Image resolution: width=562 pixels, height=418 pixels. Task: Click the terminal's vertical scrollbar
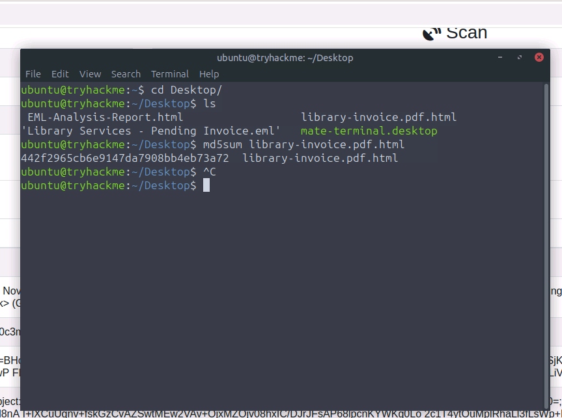[546, 245]
